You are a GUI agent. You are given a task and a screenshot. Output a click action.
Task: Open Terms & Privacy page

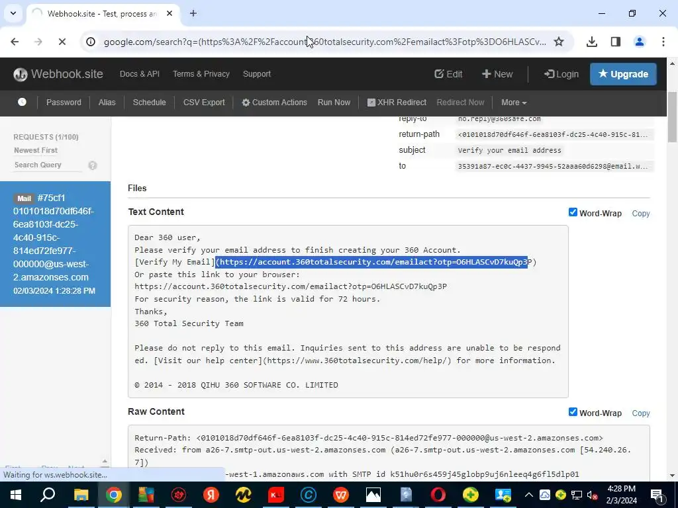(201, 74)
